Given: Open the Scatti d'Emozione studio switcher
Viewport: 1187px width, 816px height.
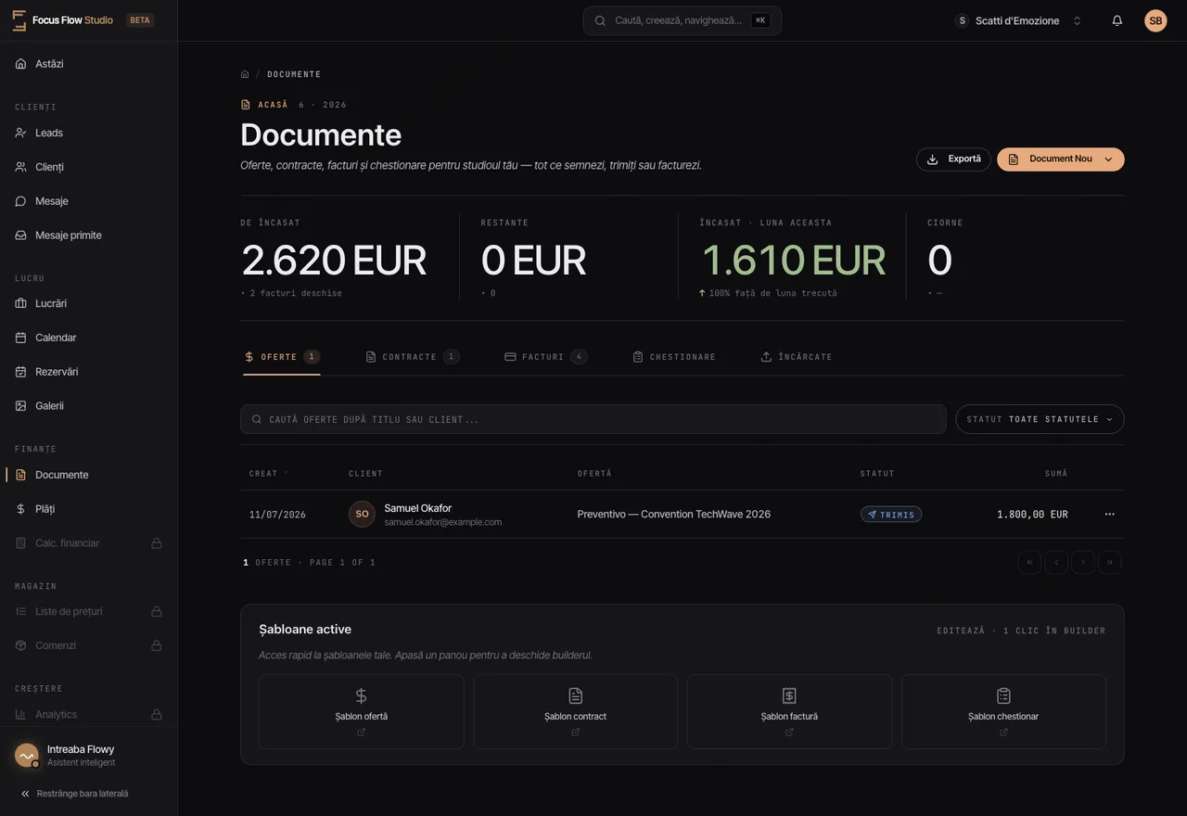Looking at the screenshot, I should coord(1018,20).
